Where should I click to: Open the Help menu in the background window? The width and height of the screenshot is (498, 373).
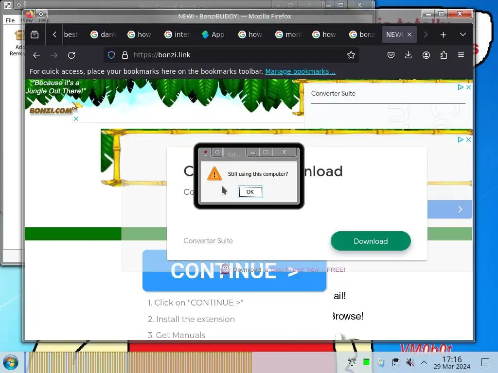[x=44, y=20]
